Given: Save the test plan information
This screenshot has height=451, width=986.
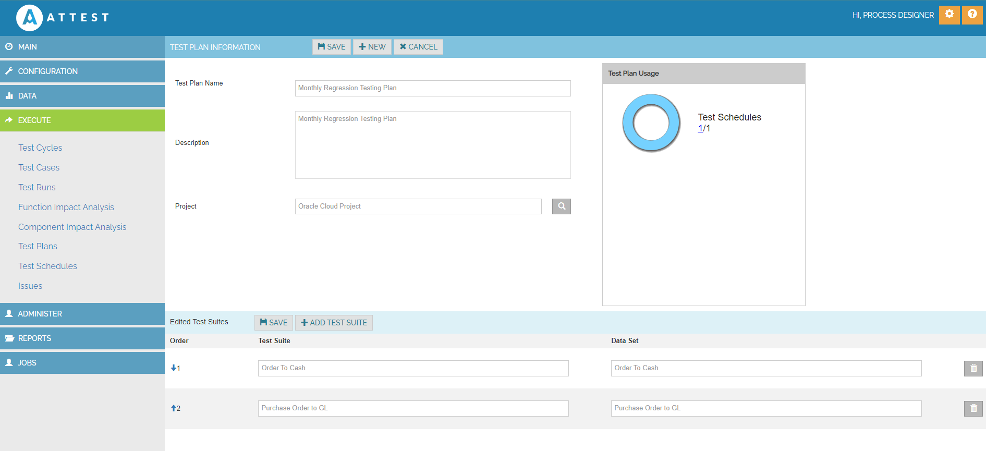Looking at the screenshot, I should 332,47.
